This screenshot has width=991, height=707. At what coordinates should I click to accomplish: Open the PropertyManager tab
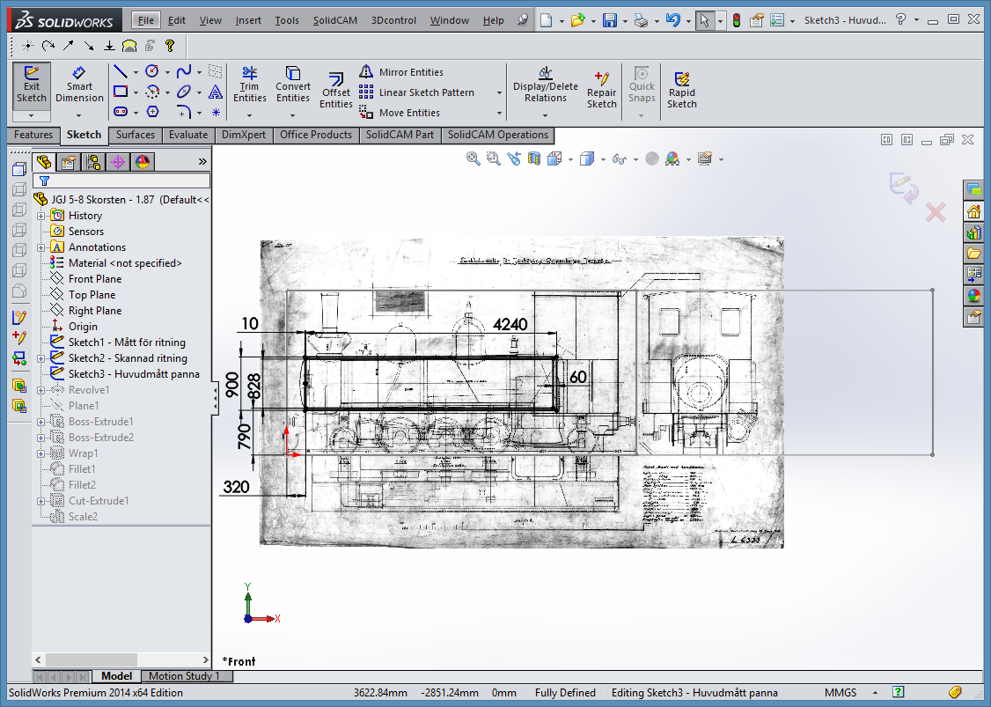point(69,163)
